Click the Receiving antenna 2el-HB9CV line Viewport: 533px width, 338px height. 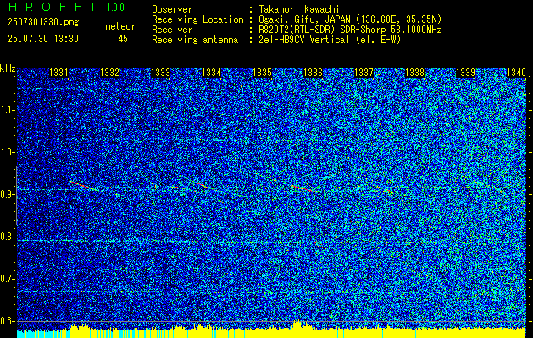(x=330, y=40)
